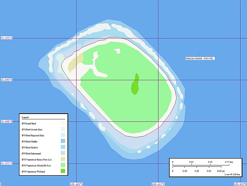
Task: Click the Reef Awash legend color swatch
Action: 63,129
